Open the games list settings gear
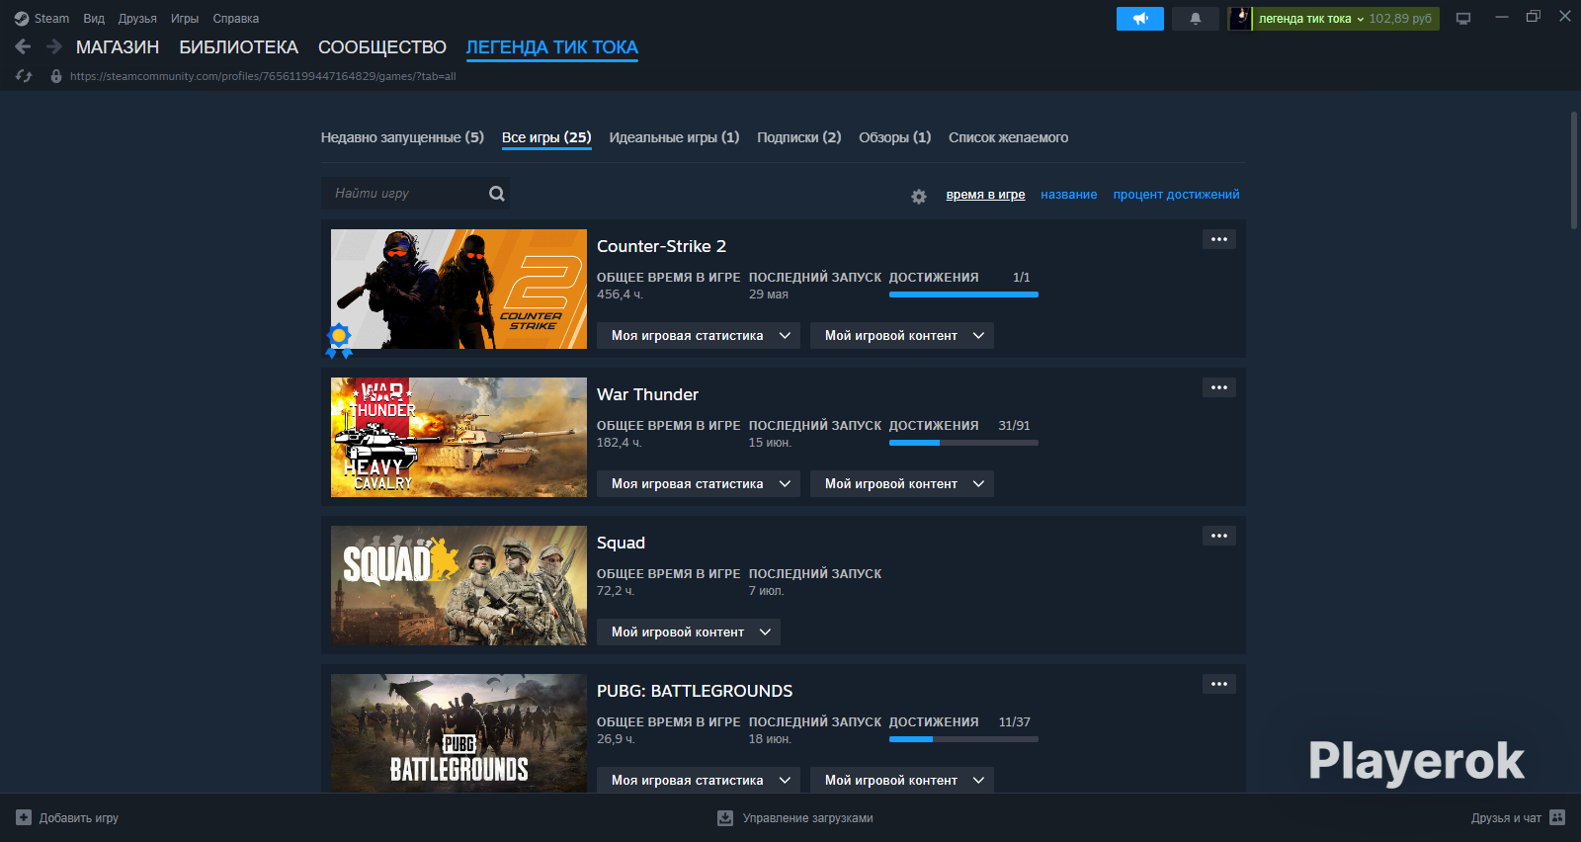Image resolution: width=1581 pixels, height=842 pixels. (919, 197)
